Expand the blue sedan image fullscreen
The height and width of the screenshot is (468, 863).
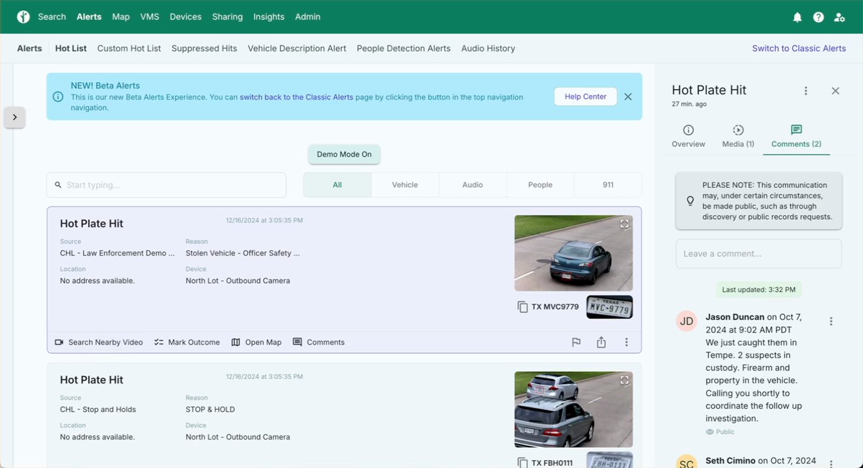pyautogui.click(x=624, y=224)
